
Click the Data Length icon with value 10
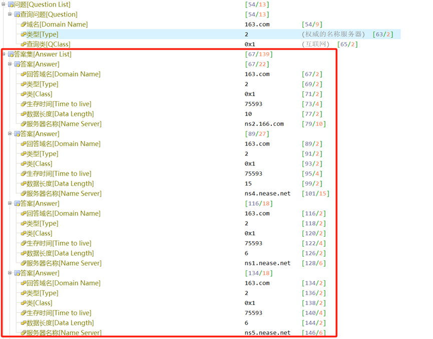coord(24,114)
